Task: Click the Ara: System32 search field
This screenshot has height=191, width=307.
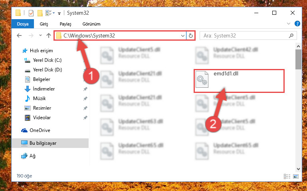Action: point(246,36)
